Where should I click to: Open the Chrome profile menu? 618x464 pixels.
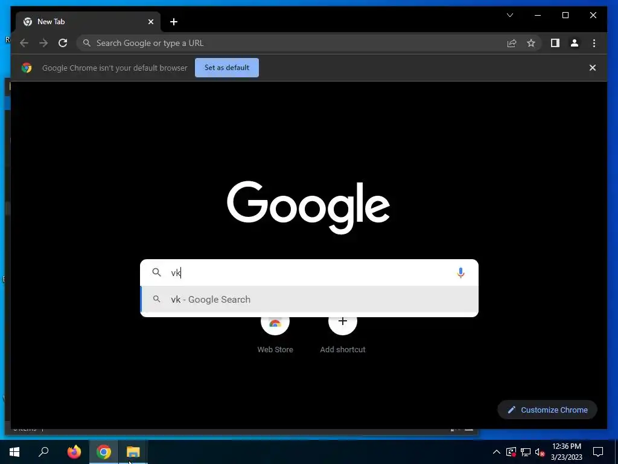pos(575,43)
